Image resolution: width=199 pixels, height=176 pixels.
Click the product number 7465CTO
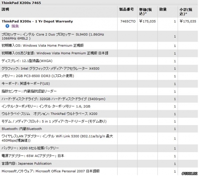128,21
